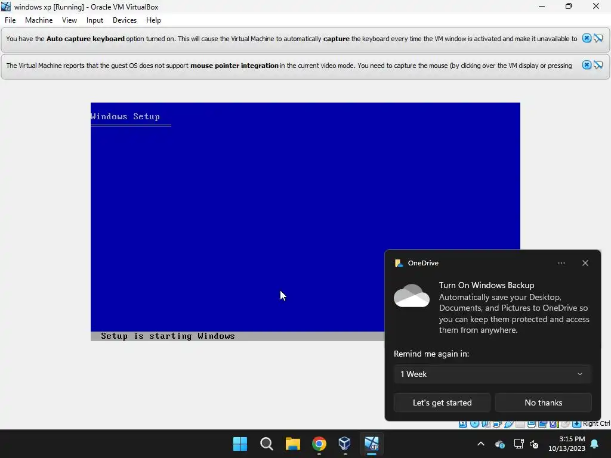Show hidden system tray icons chevron
Image resolution: width=611 pixels, height=458 pixels.
pos(481,444)
